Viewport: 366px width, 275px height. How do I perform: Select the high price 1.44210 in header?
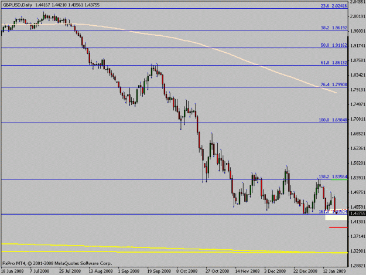pyautogui.click(x=59, y=5)
